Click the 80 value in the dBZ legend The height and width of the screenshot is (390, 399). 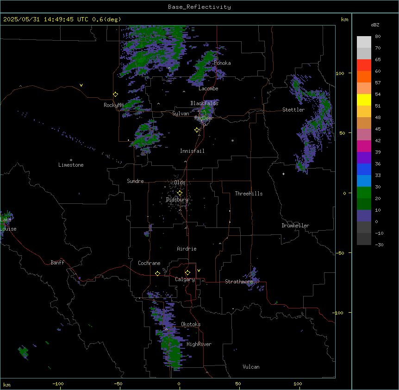378,37
